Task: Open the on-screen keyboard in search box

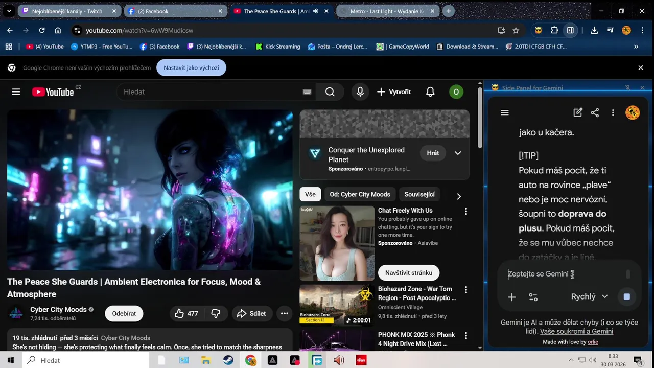Action: (307, 92)
